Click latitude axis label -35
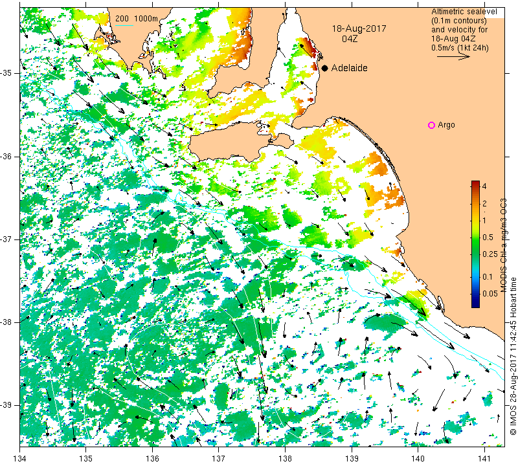 coord(6,73)
